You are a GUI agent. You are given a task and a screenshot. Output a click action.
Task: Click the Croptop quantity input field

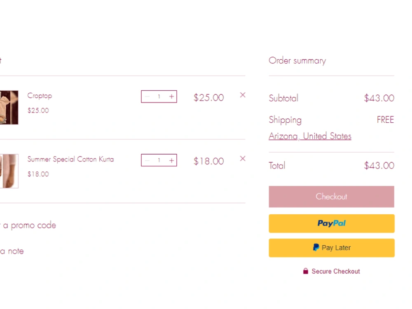click(159, 96)
